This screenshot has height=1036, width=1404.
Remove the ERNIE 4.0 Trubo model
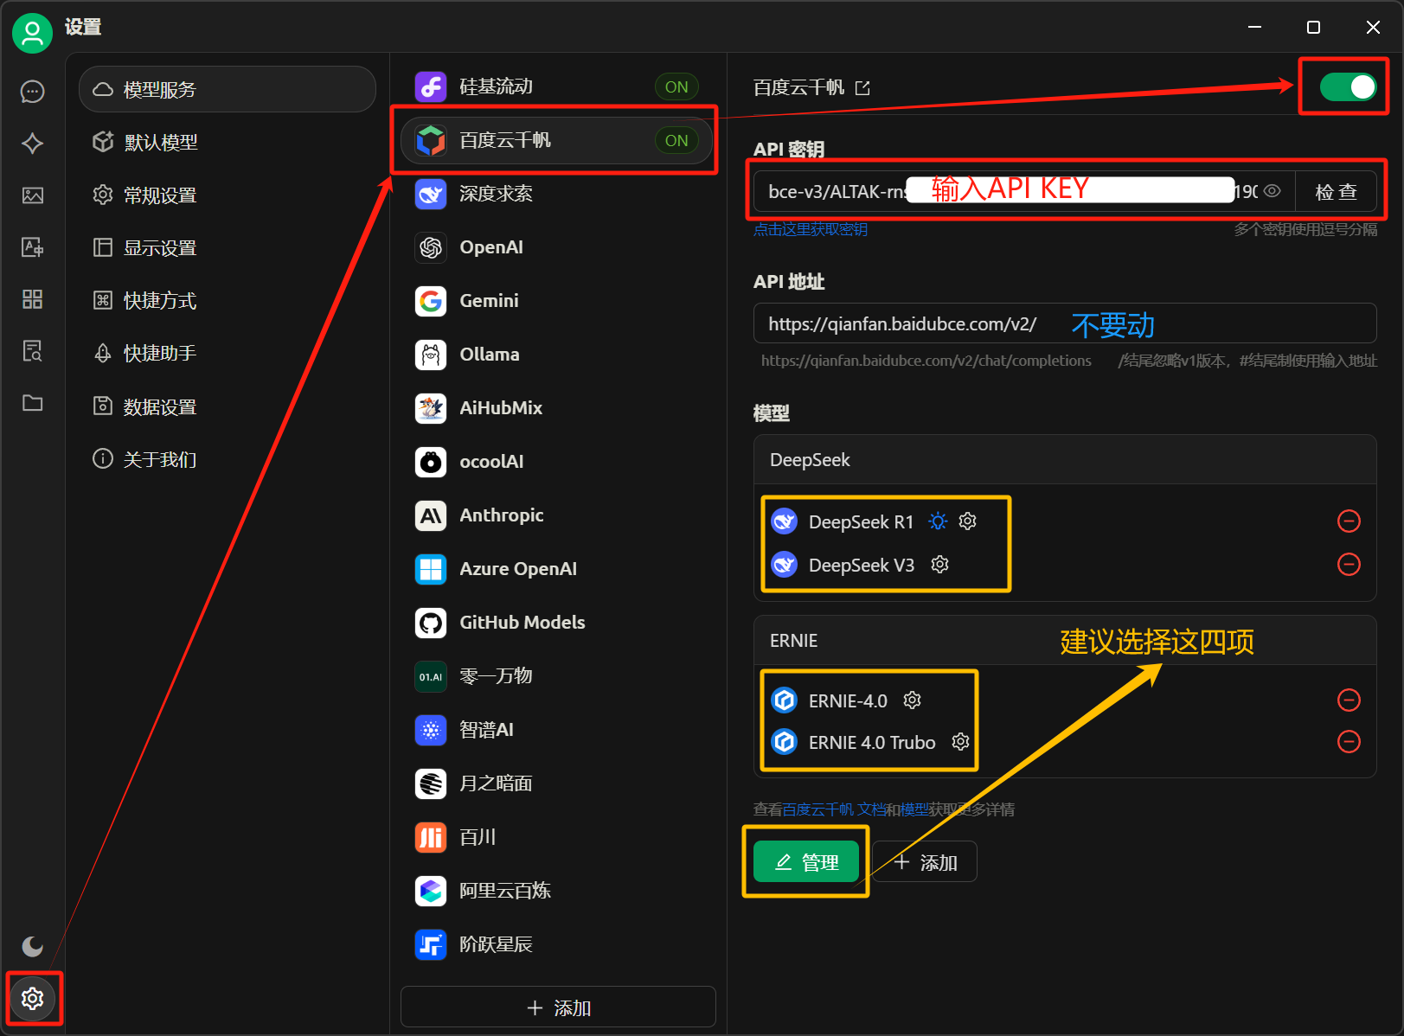click(1349, 741)
